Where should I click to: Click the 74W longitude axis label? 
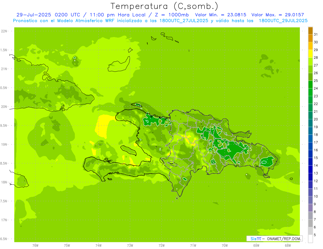(98, 246)
